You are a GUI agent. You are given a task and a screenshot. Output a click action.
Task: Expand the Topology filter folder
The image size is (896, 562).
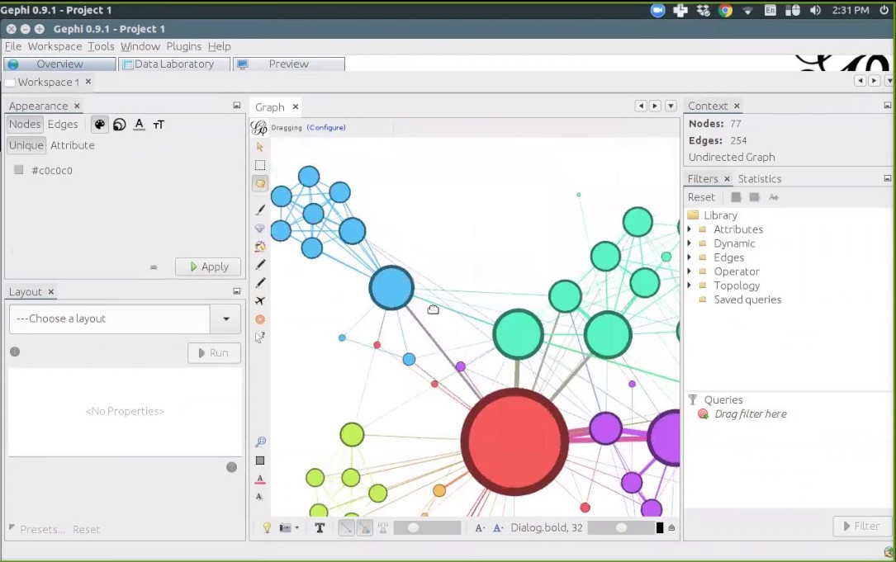[690, 285]
